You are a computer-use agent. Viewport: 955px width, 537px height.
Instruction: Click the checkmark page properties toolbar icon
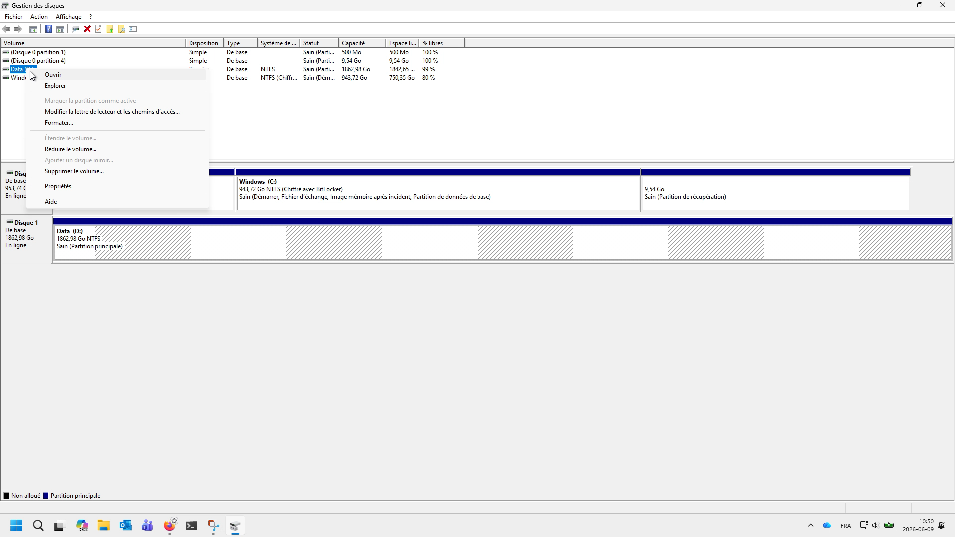[98, 29]
